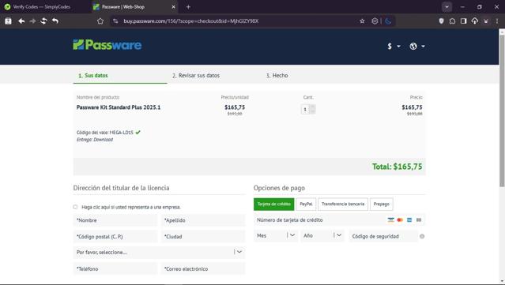
Task: Click the blue American Express card icon
Action: 409,220
